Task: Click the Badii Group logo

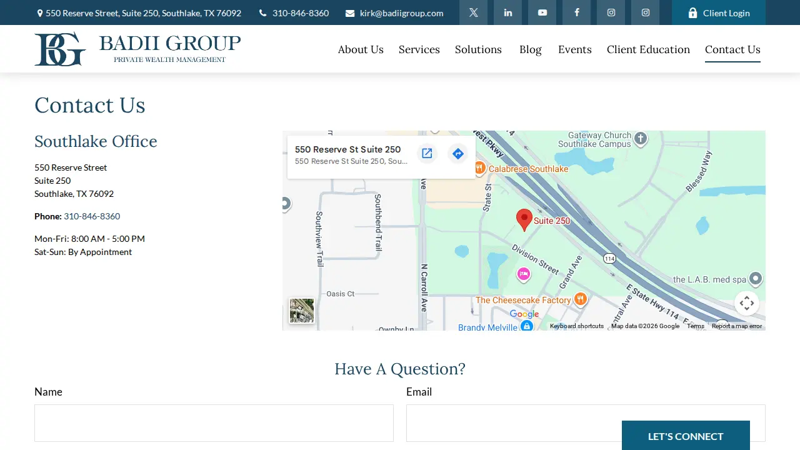Action: click(137, 49)
